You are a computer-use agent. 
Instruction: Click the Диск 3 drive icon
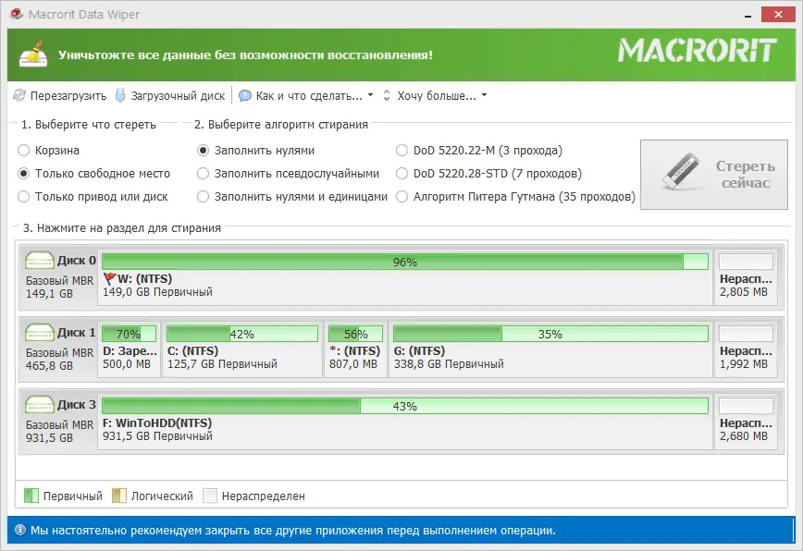40,404
